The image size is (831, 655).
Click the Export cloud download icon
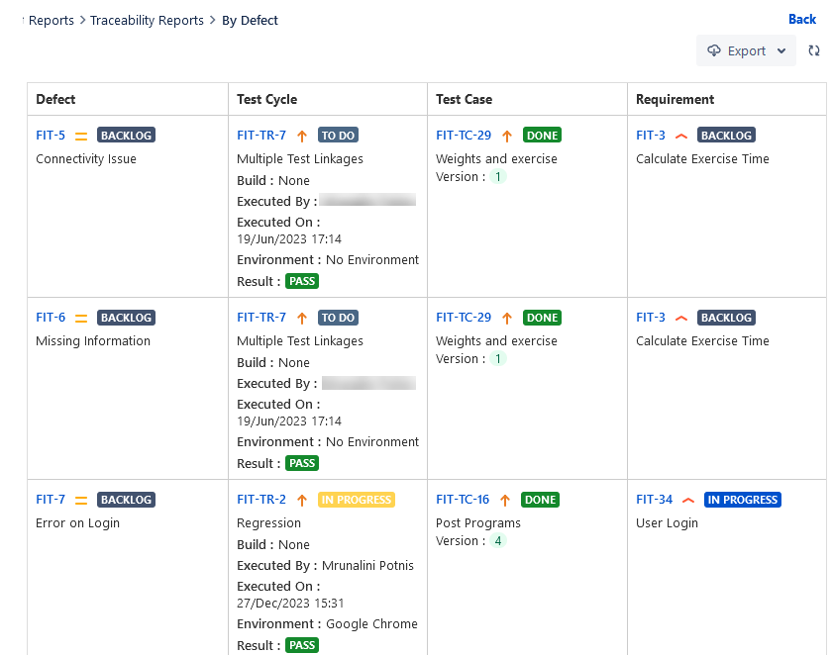pos(714,50)
